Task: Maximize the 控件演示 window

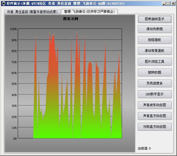Action: 168,4
